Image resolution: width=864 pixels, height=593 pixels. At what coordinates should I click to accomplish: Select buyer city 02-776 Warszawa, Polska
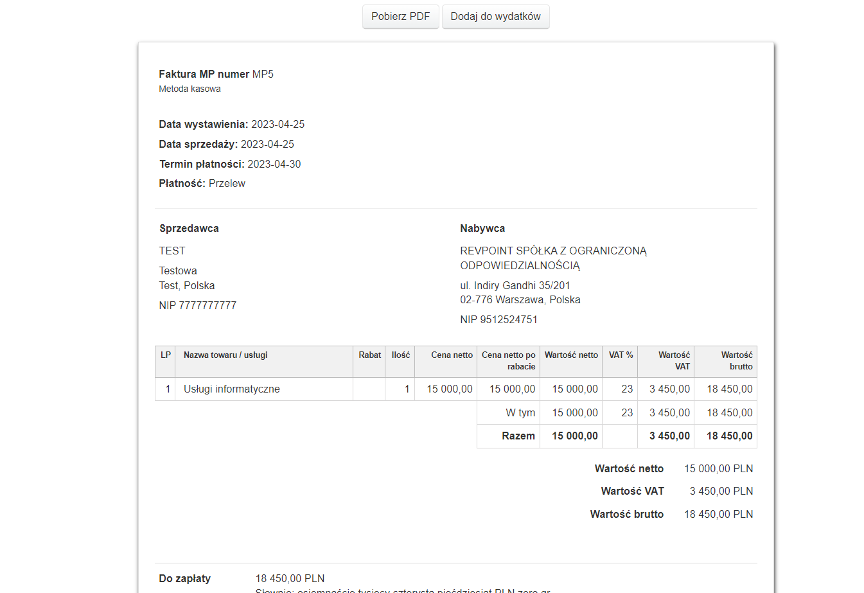(520, 299)
